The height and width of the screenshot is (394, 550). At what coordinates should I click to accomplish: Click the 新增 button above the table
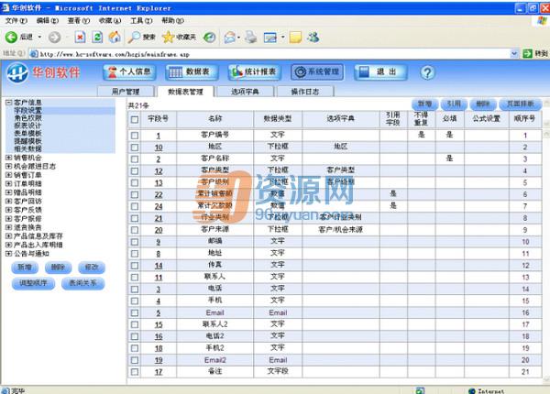pos(424,104)
